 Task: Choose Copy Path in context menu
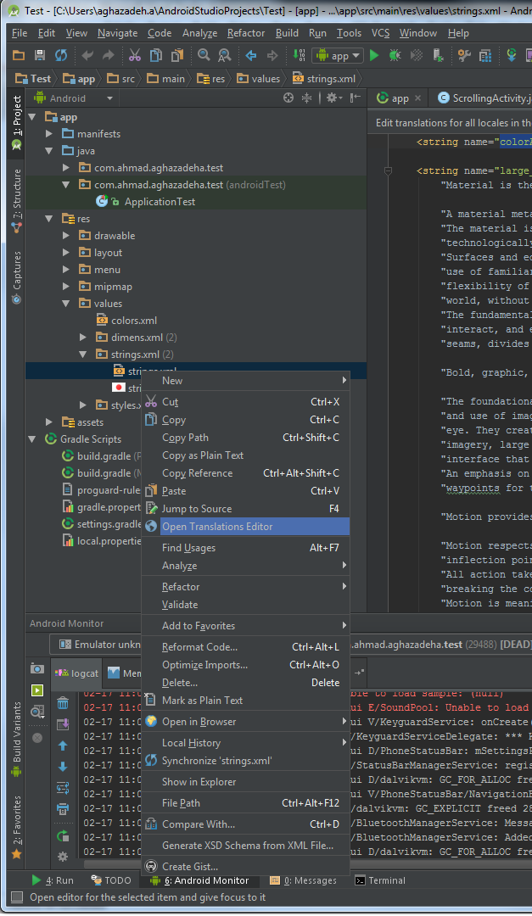[x=246, y=438]
